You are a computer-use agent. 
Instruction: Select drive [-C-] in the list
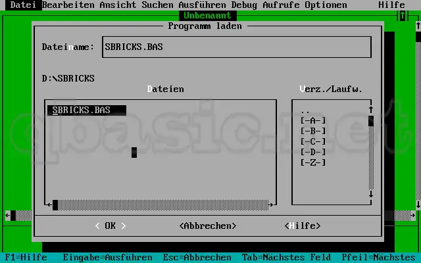[x=313, y=141]
